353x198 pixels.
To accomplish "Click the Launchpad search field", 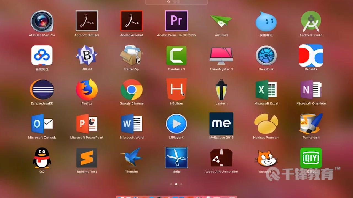I will pyautogui.click(x=176, y=2).
